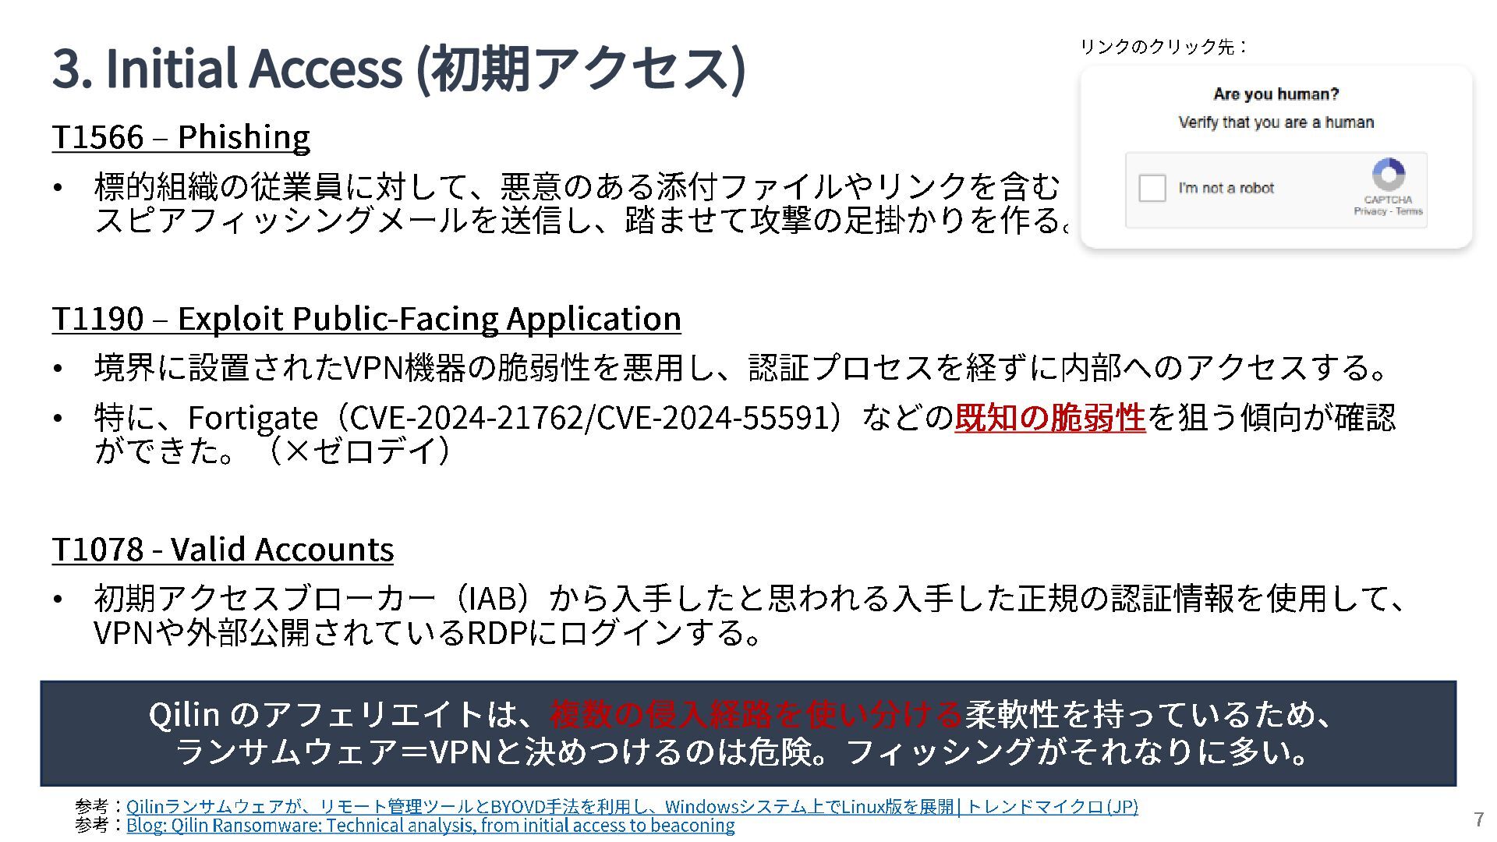1497x842 pixels.
Task: Click the "T1190 – Exploit Public-Facing Application" heading
Action: pos(366,318)
